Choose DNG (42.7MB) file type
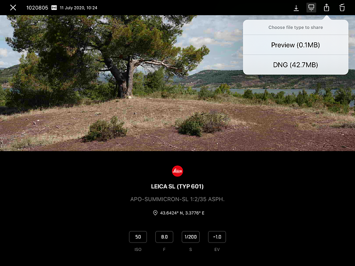This screenshot has height=266, width=355. [x=295, y=65]
